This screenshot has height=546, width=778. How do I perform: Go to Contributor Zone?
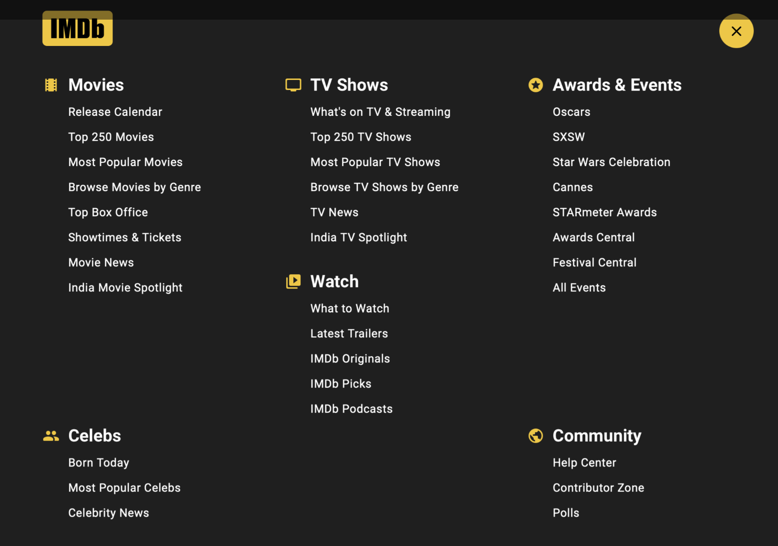(x=599, y=488)
